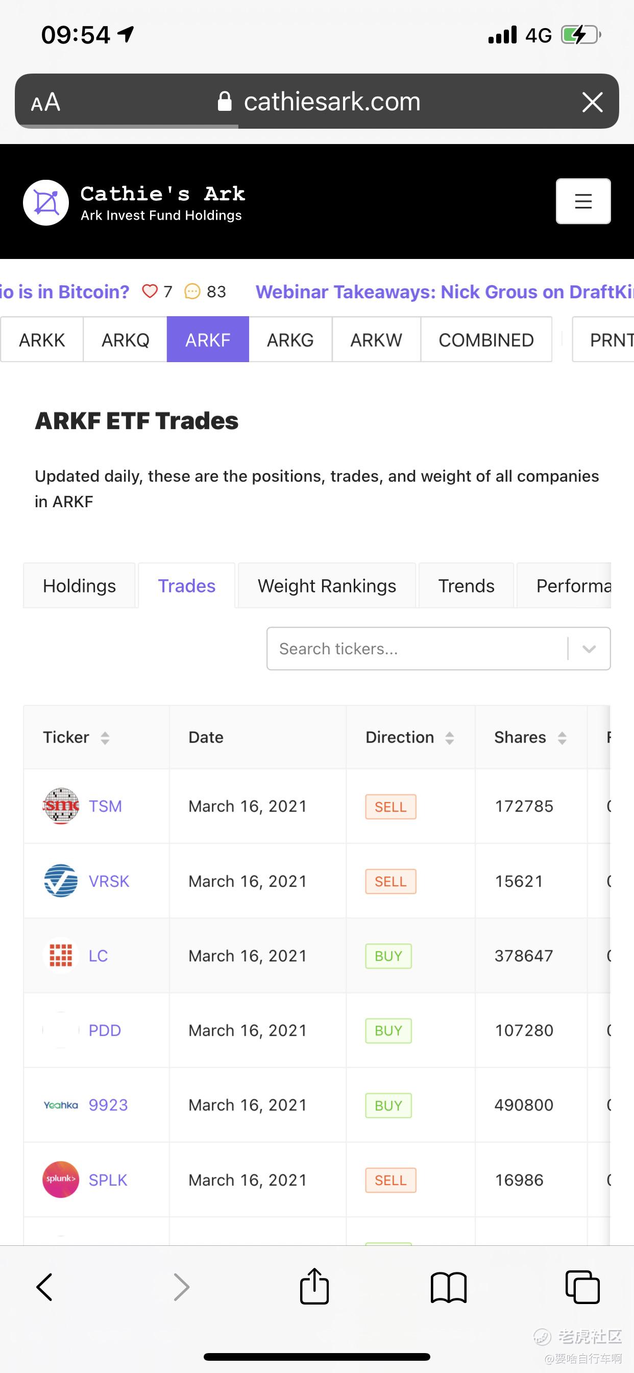Tap the Splunk logo thumbnail
This screenshot has width=634, height=1373.
[61, 1179]
